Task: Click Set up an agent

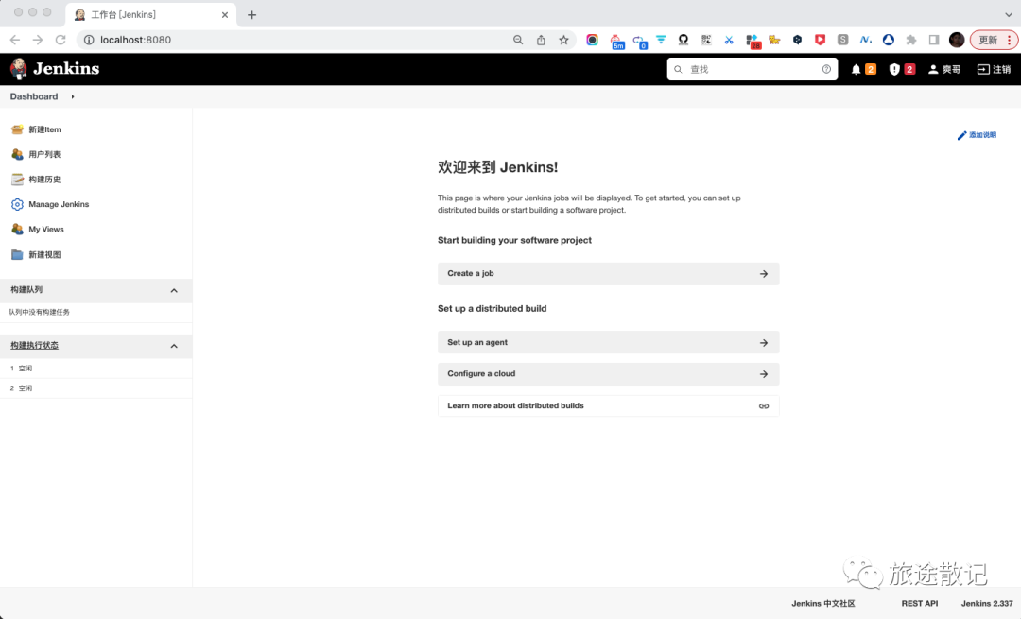Action: 608,342
